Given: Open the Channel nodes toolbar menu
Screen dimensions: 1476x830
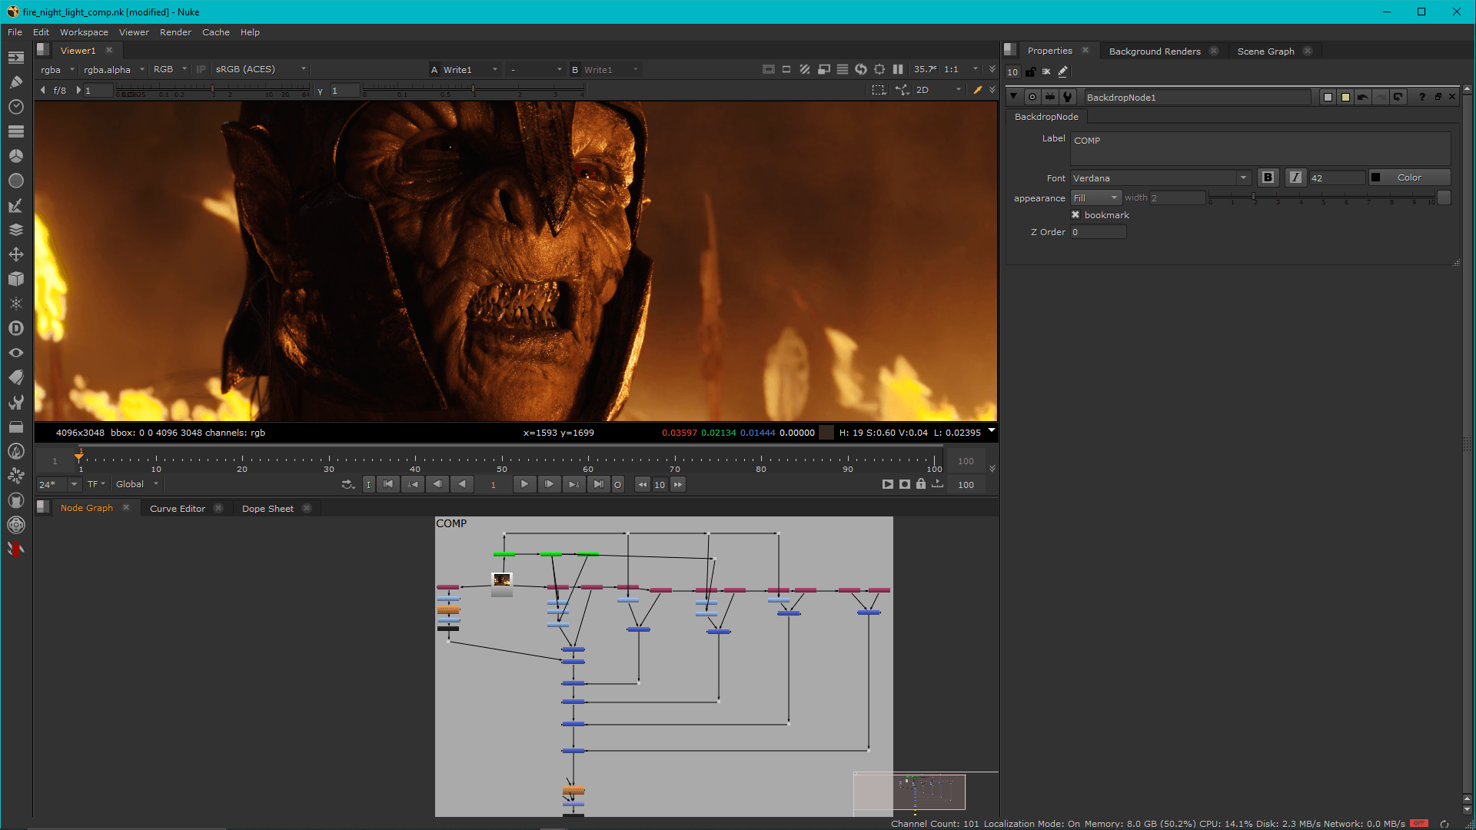Looking at the screenshot, I should 16,131.
